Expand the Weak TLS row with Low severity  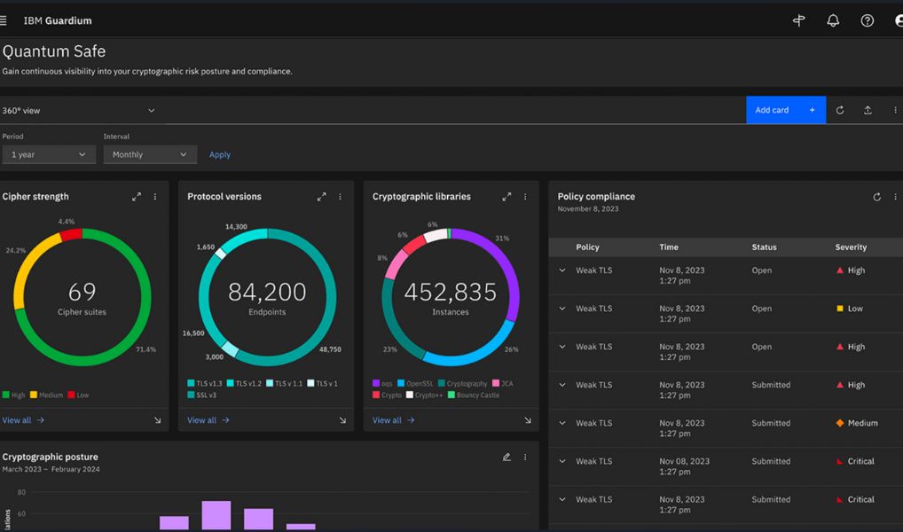562,309
